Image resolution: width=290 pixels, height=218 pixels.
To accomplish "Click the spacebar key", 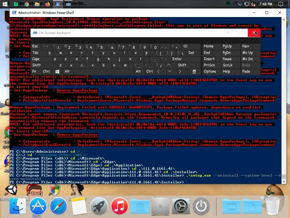I will click(103, 72).
